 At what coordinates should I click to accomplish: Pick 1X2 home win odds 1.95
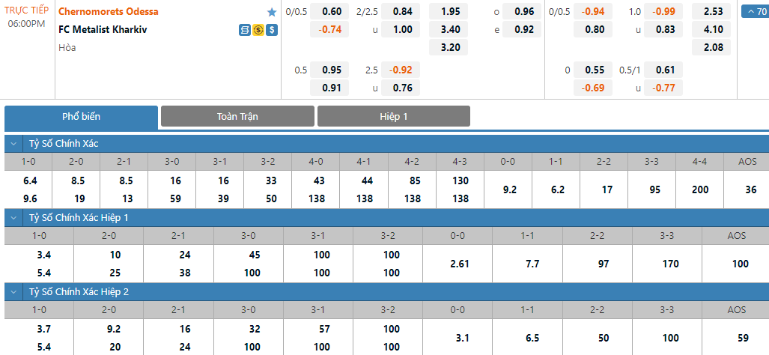tap(449, 12)
